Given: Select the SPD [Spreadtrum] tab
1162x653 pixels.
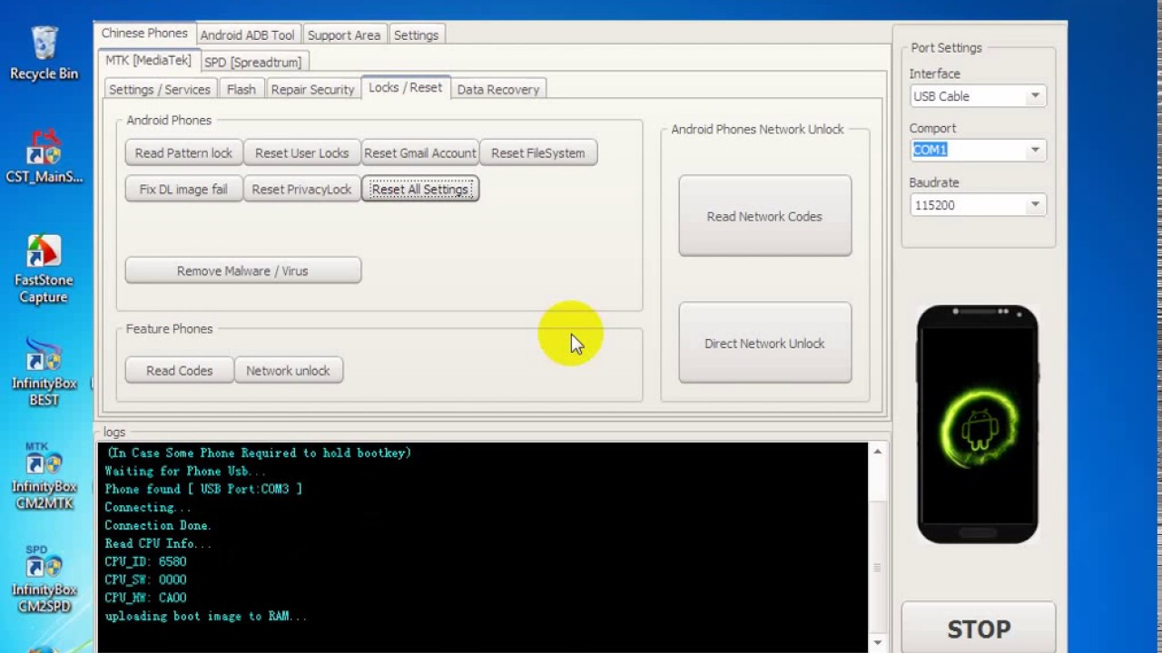Looking at the screenshot, I should click(x=252, y=62).
